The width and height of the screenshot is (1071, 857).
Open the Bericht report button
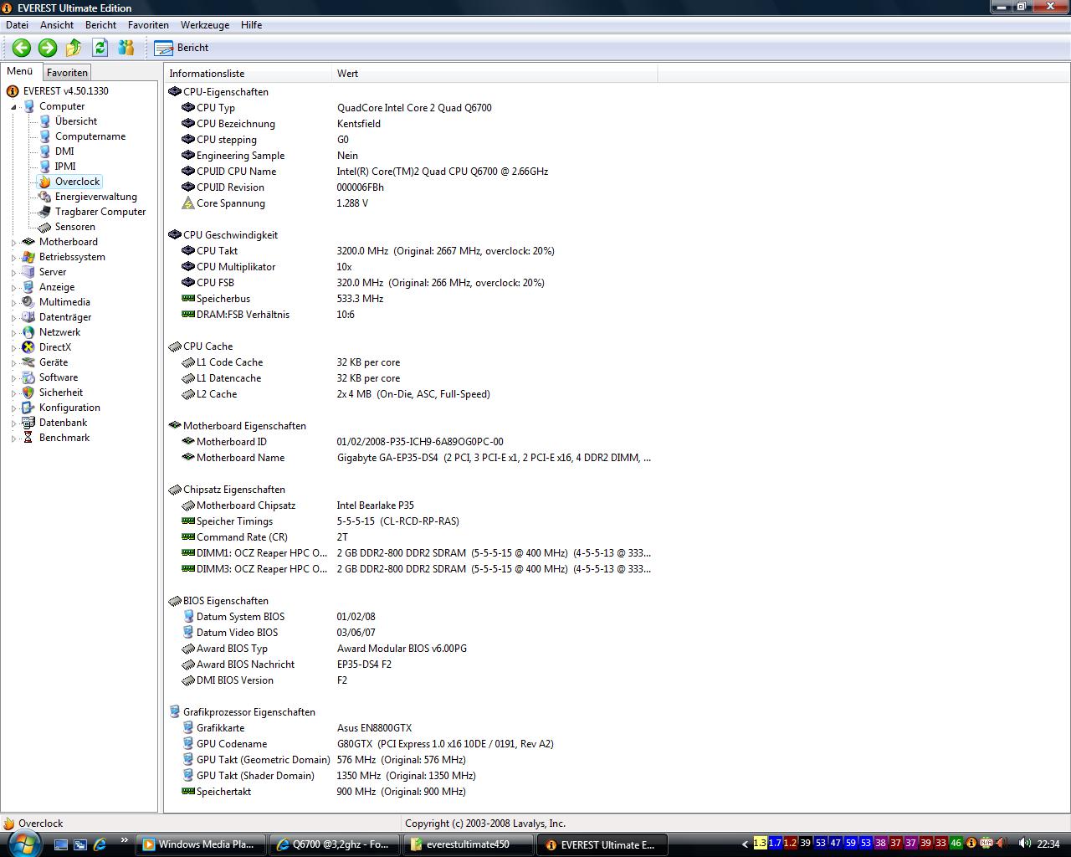tap(182, 48)
